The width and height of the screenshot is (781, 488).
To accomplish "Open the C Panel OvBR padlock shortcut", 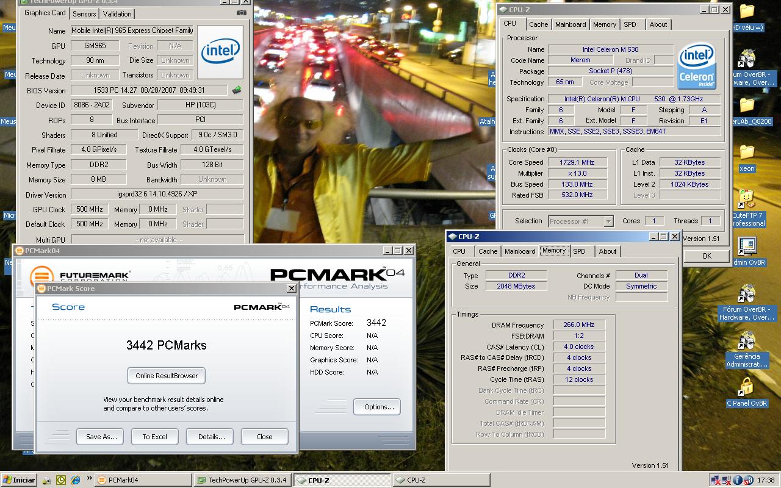I will coord(747,392).
